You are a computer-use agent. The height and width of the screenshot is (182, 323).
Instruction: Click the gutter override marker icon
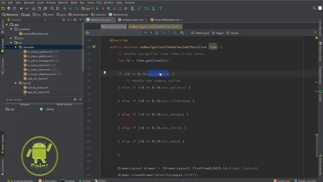click(94, 47)
